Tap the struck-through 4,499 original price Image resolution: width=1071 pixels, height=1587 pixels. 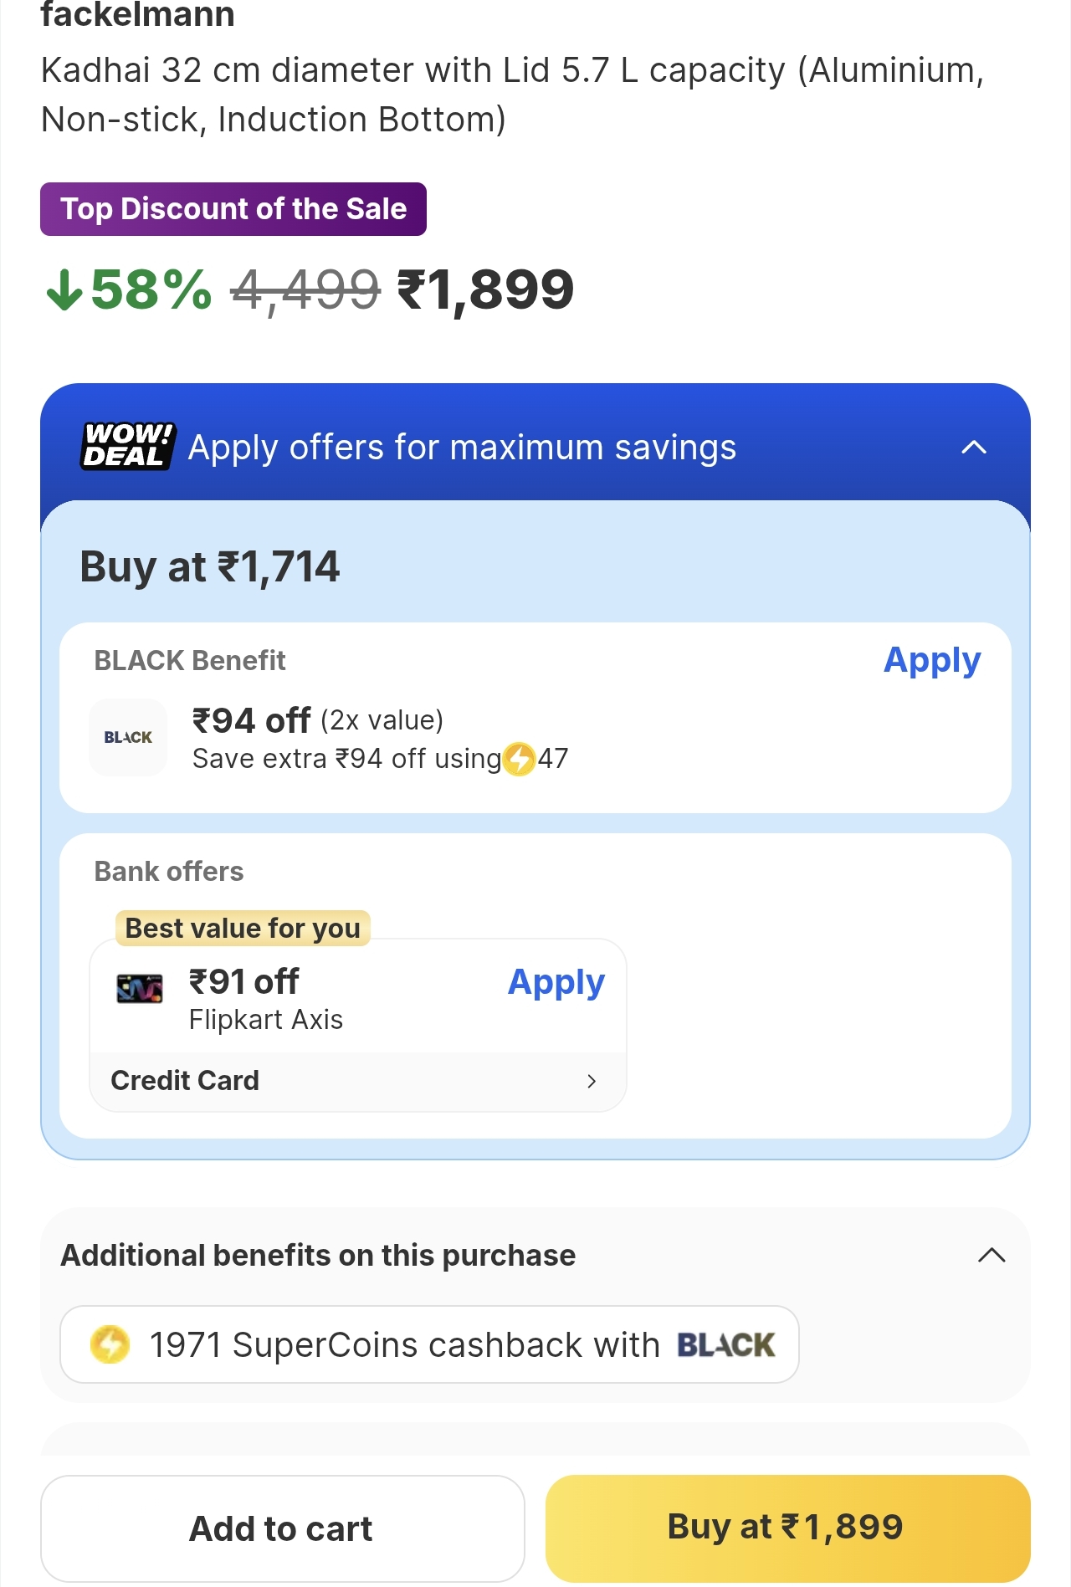pos(305,289)
